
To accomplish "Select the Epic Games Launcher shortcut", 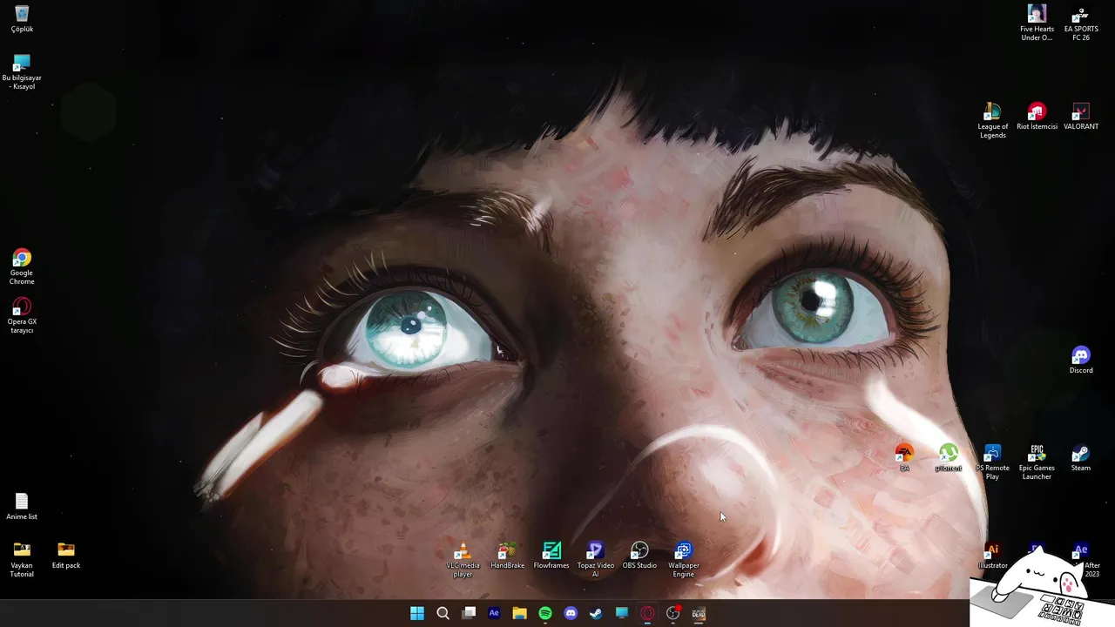I will (1037, 462).
